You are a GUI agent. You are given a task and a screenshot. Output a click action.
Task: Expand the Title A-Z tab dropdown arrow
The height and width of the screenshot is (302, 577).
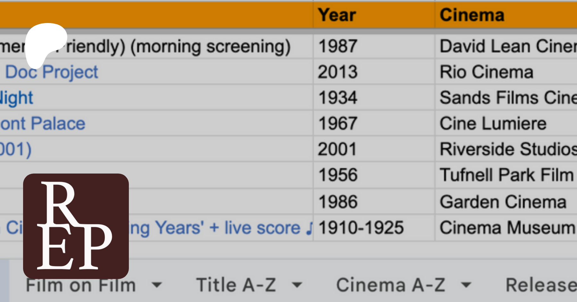pos(297,285)
